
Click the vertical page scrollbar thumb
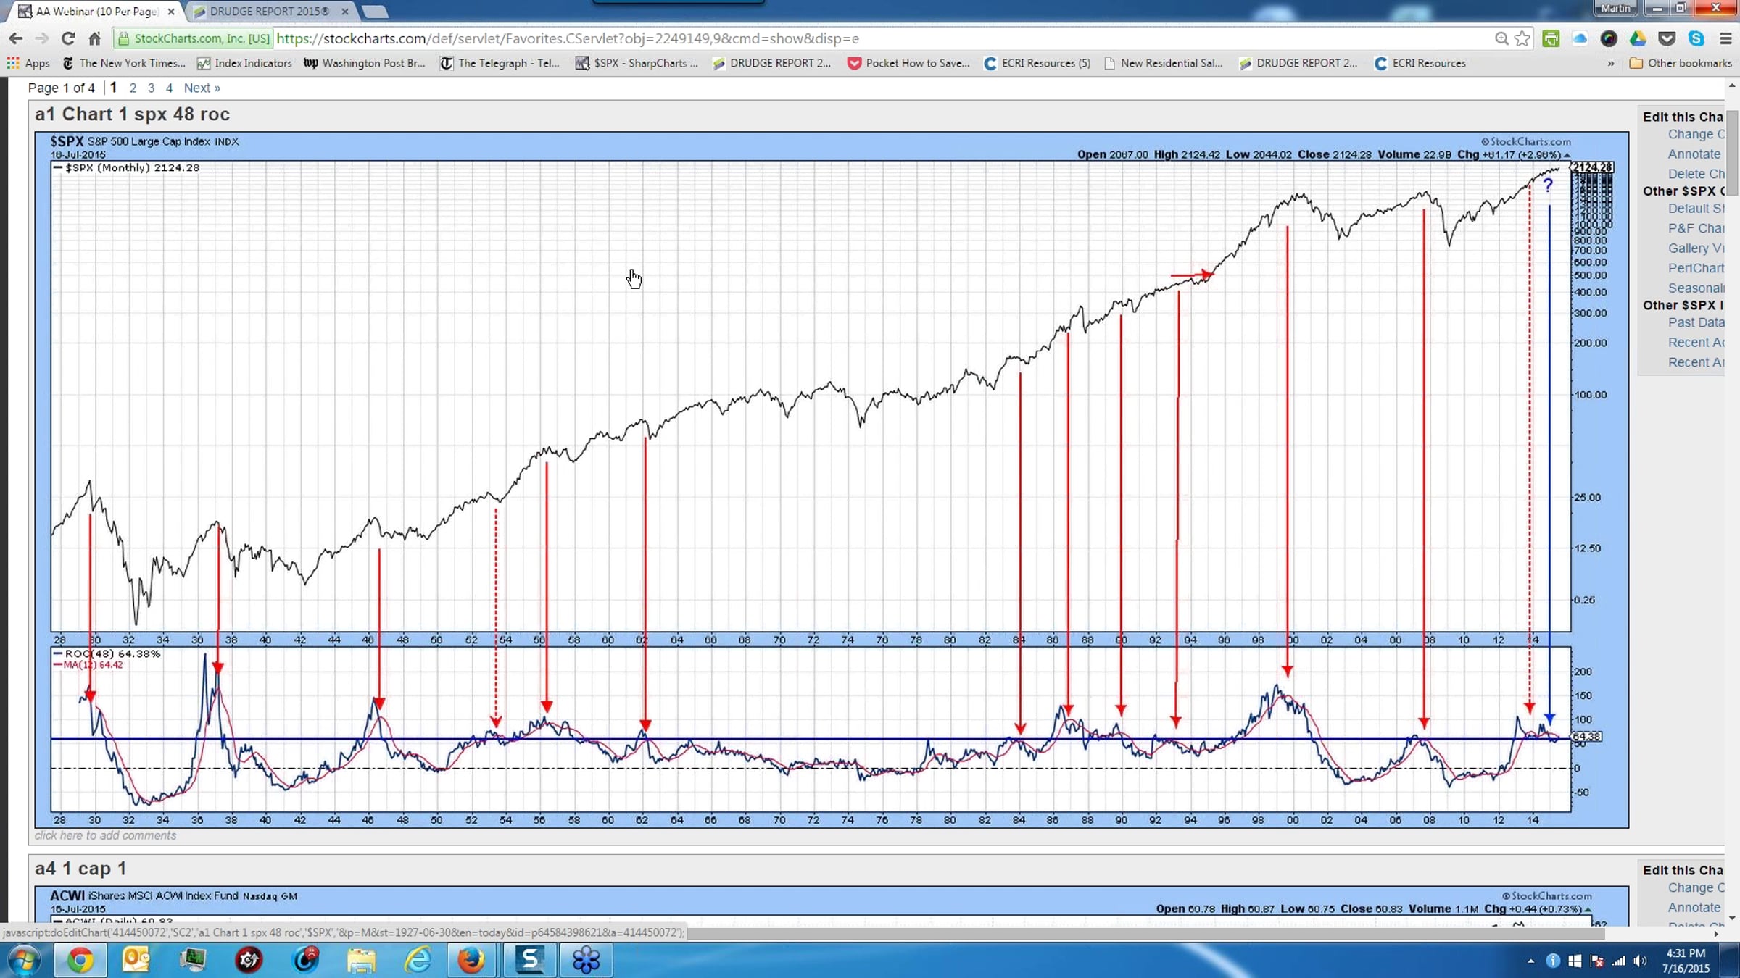1732,152
